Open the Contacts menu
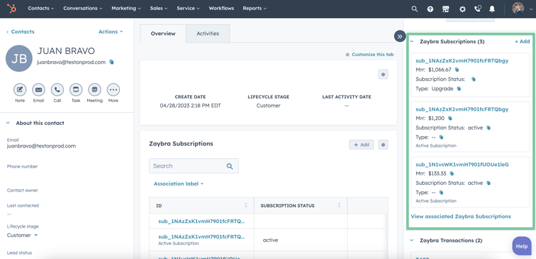 click(x=41, y=8)
